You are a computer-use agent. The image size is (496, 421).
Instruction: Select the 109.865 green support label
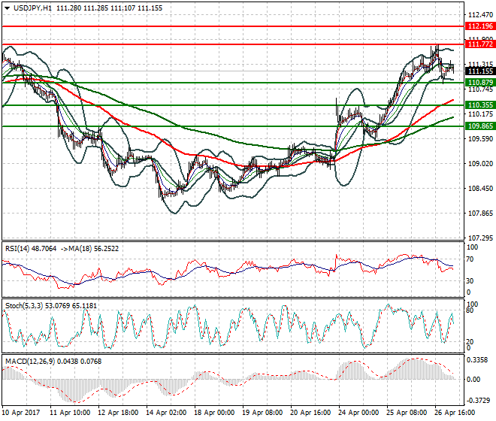coord(480,126)
